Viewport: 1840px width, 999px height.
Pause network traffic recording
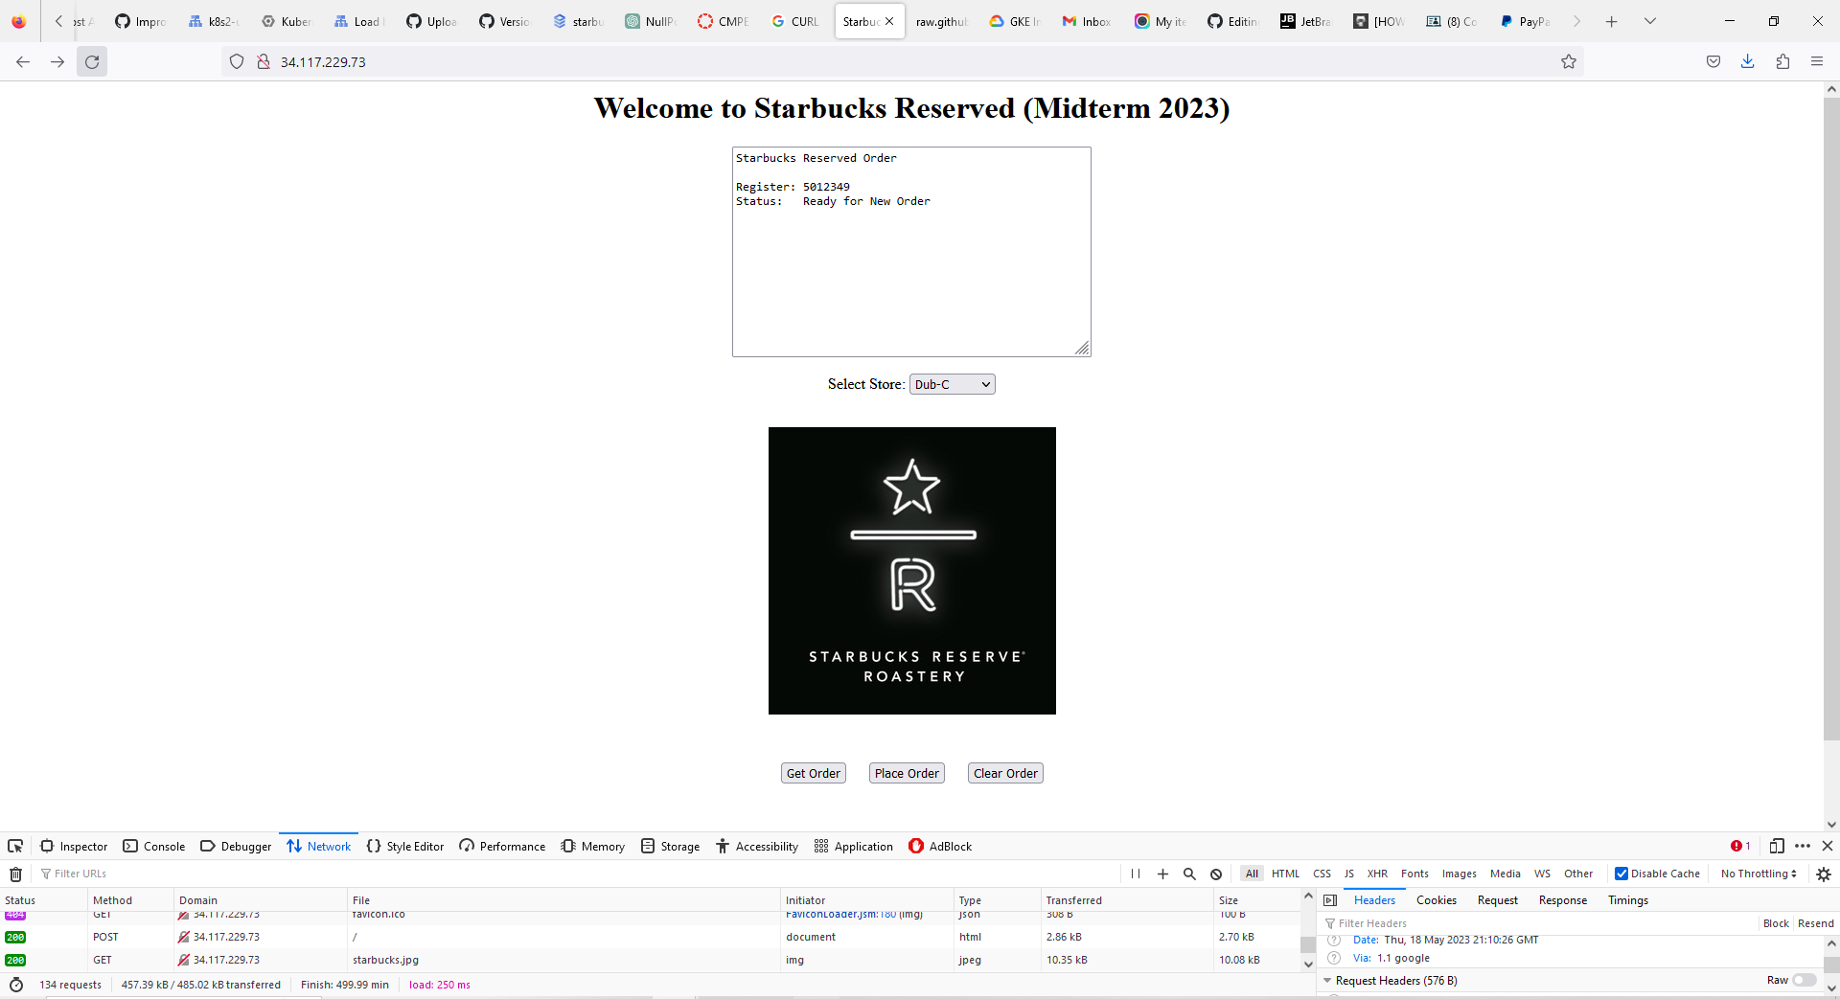(1135, 874)
